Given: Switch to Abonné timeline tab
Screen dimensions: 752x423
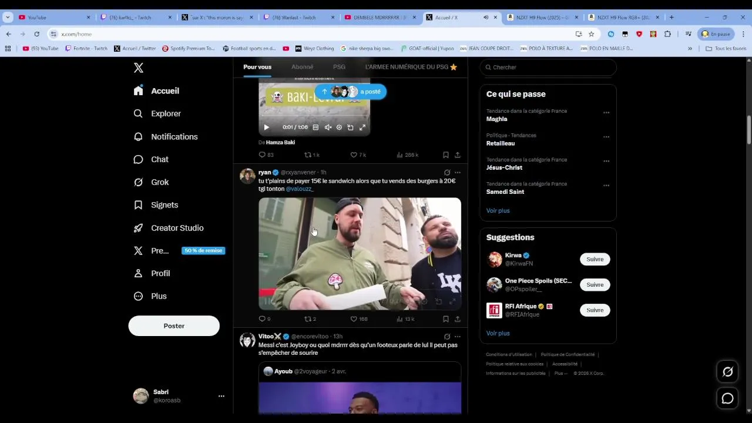Looking at the screenshot, I should point(303,67).
